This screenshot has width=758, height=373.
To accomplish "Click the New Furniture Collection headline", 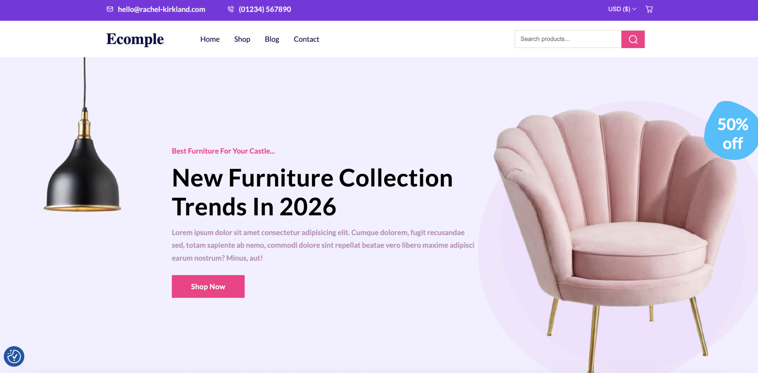I will tap(312, 192).
